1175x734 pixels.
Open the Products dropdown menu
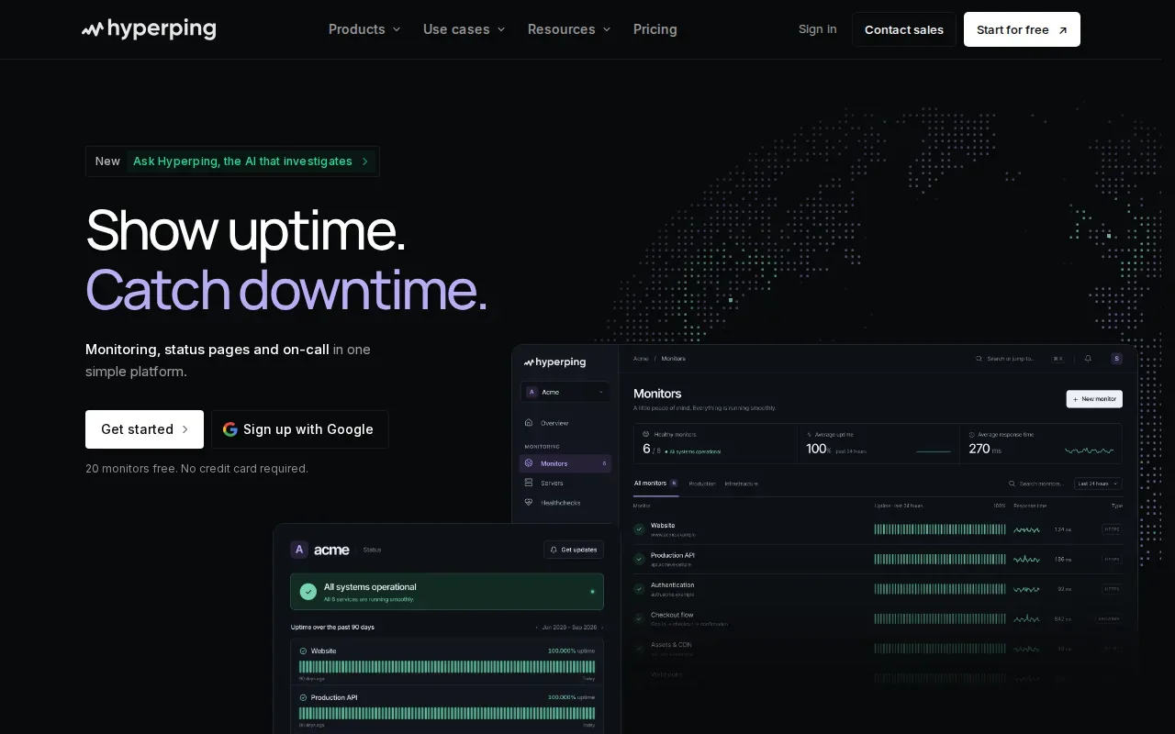coord(364,29)
